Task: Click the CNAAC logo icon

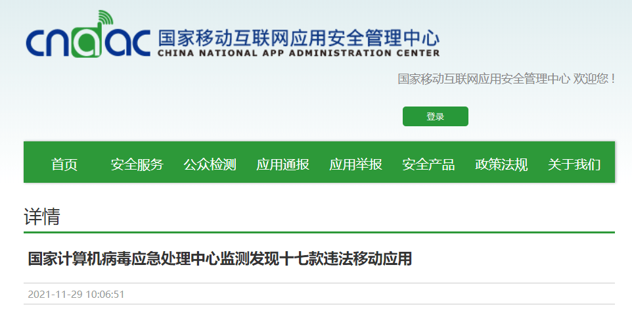Action: click(x=88, y=34)
